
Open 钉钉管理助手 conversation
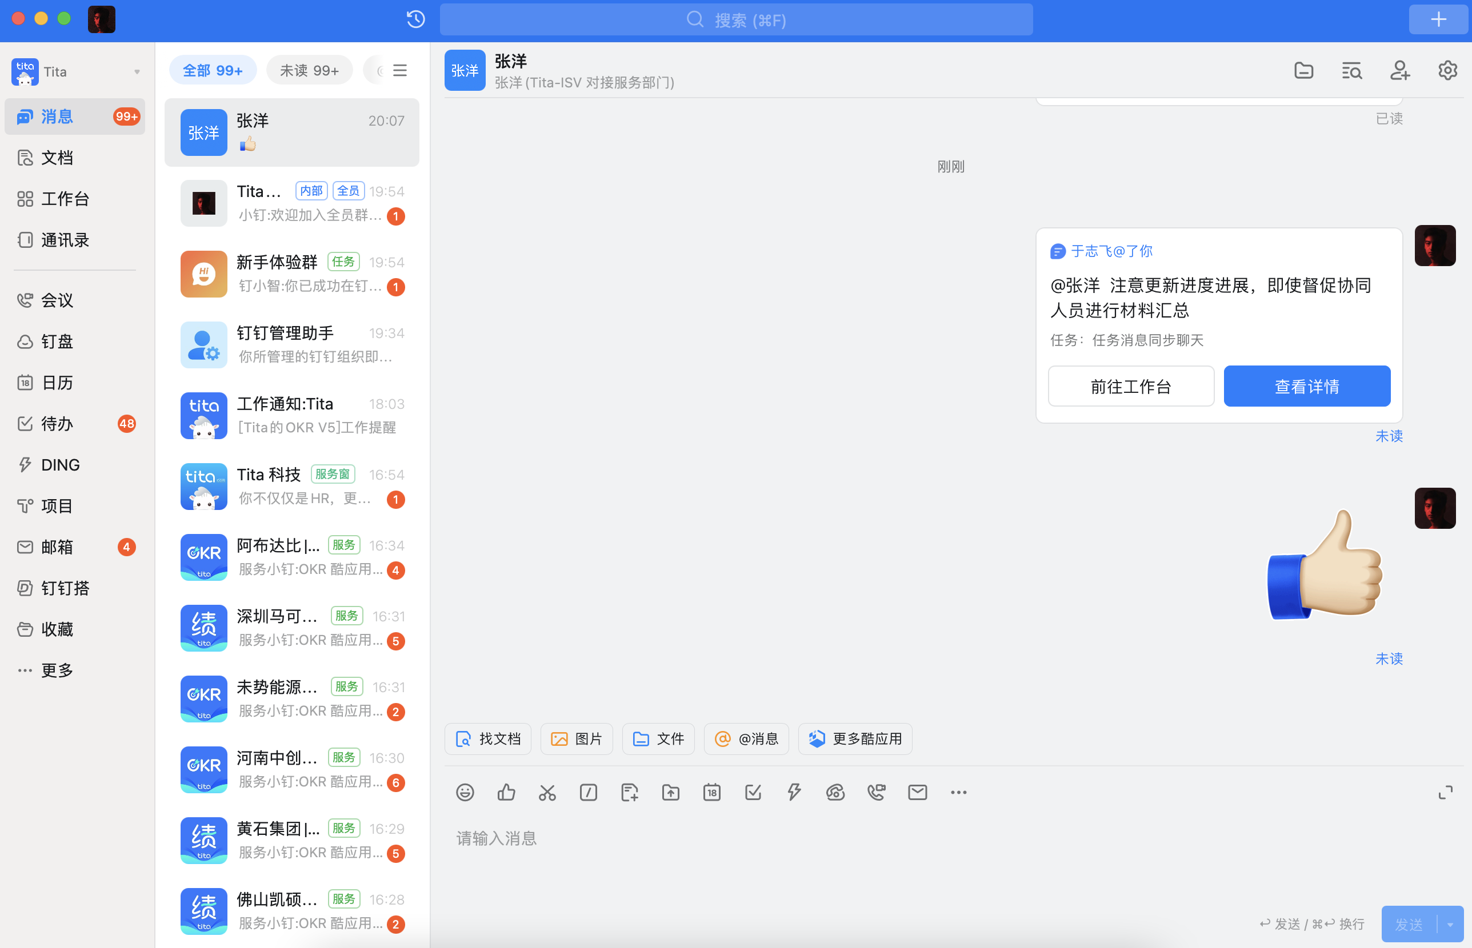tap(292, 345)
